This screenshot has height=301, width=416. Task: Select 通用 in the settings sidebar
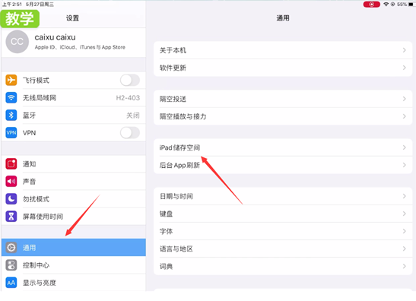tap(74, 248)
